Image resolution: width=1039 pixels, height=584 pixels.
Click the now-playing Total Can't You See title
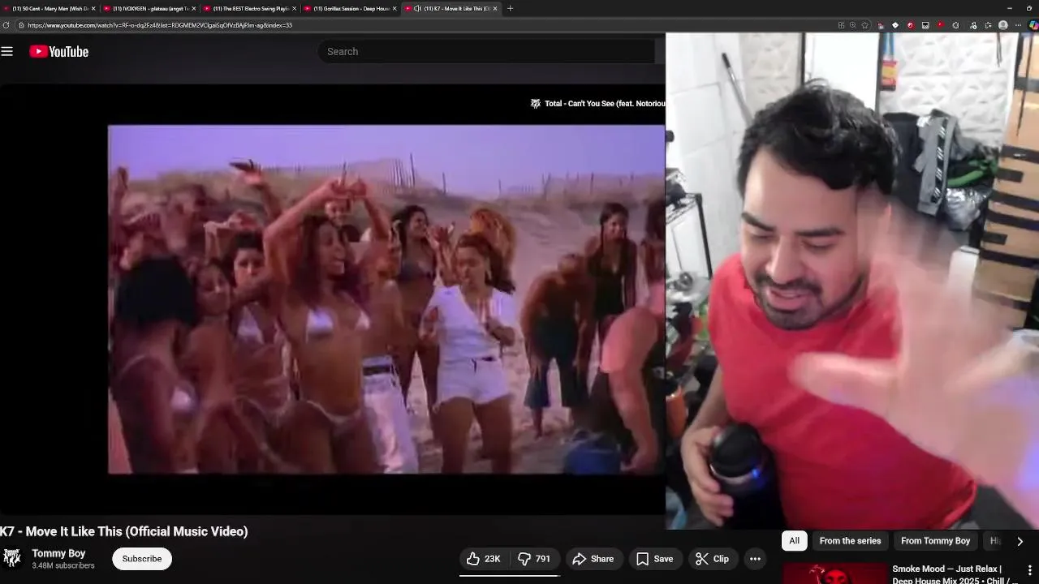coord(605,104)
